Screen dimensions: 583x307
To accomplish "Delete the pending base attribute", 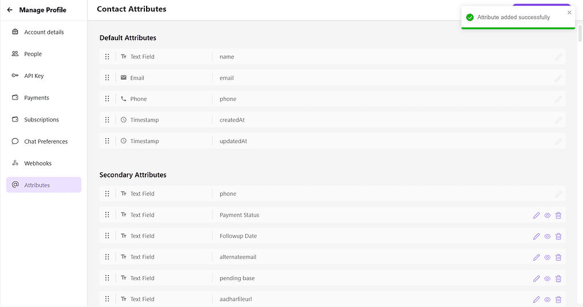I will click(558, 278).
